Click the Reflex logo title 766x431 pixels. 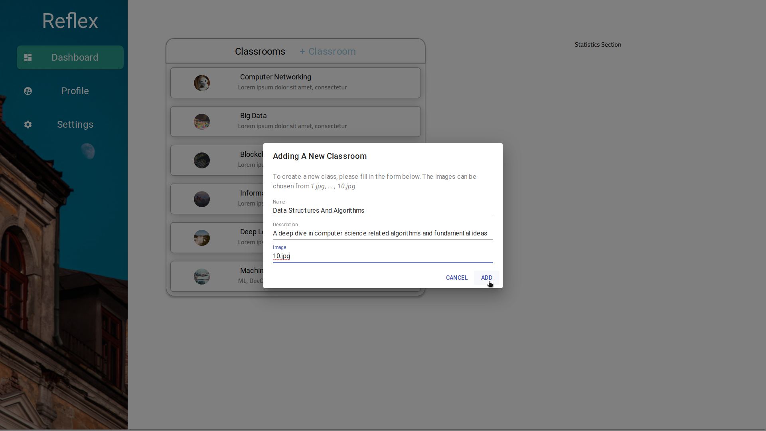tap(70, 21)
